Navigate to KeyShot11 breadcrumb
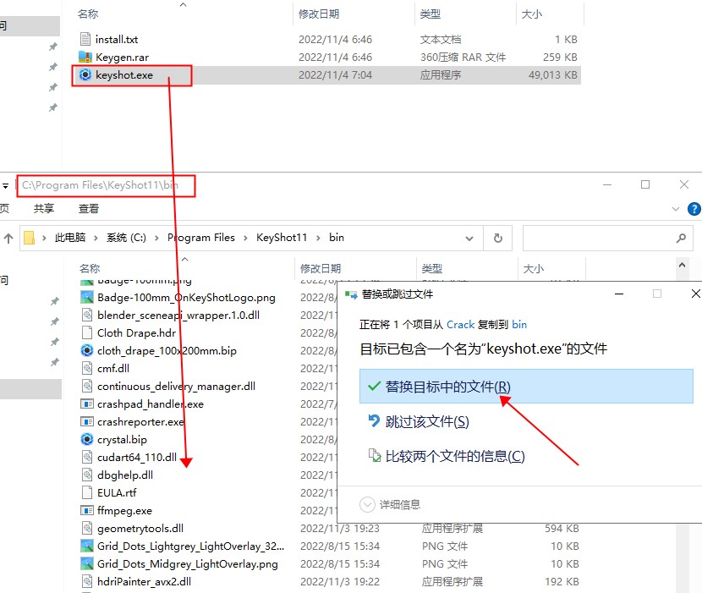The width and height of the screenshot is (702, 593). 282,238
